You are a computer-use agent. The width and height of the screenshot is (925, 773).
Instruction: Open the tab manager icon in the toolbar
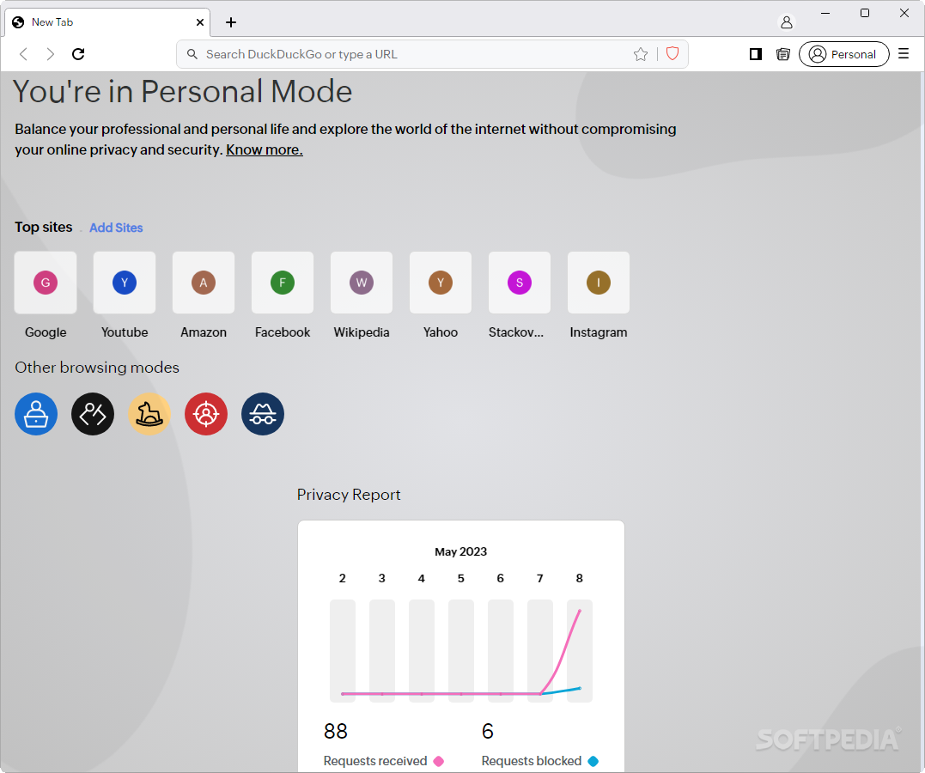782,54
